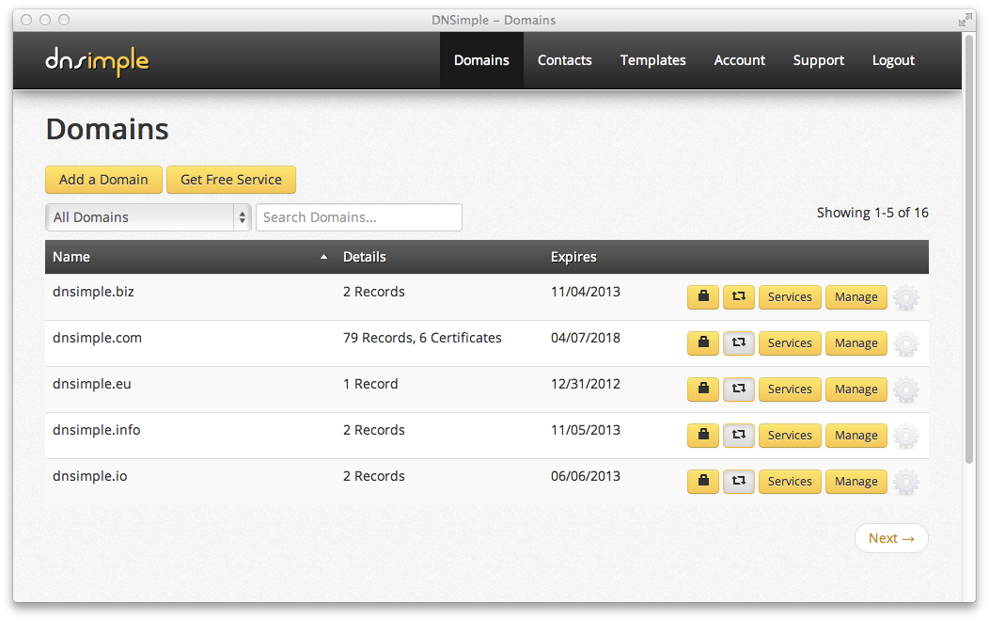Toggle auto-renew icon for dnsimple.eu
The height and width of the screenshot is (621, 989).
739,389
